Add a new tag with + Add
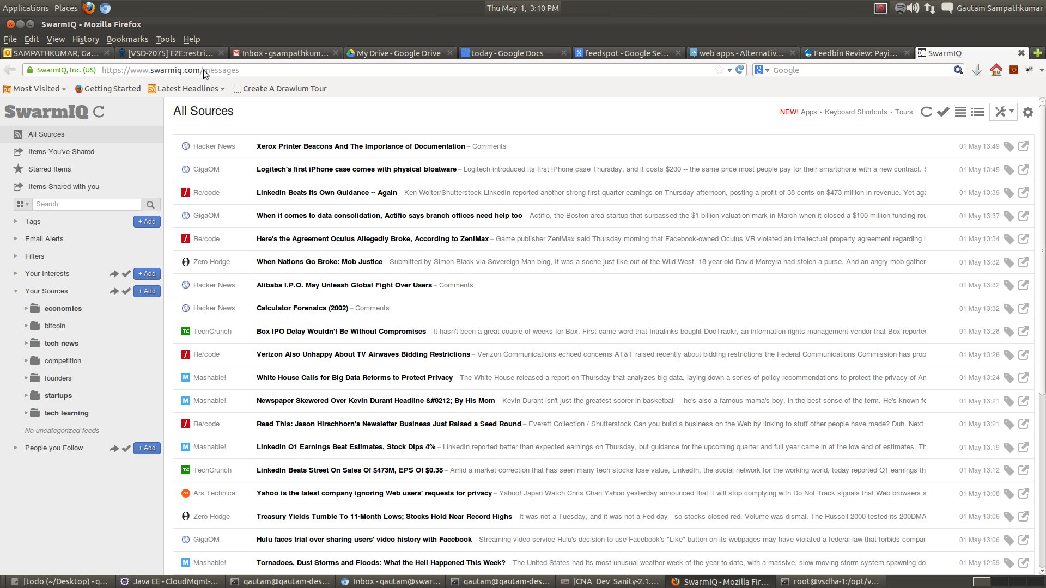 147,222
